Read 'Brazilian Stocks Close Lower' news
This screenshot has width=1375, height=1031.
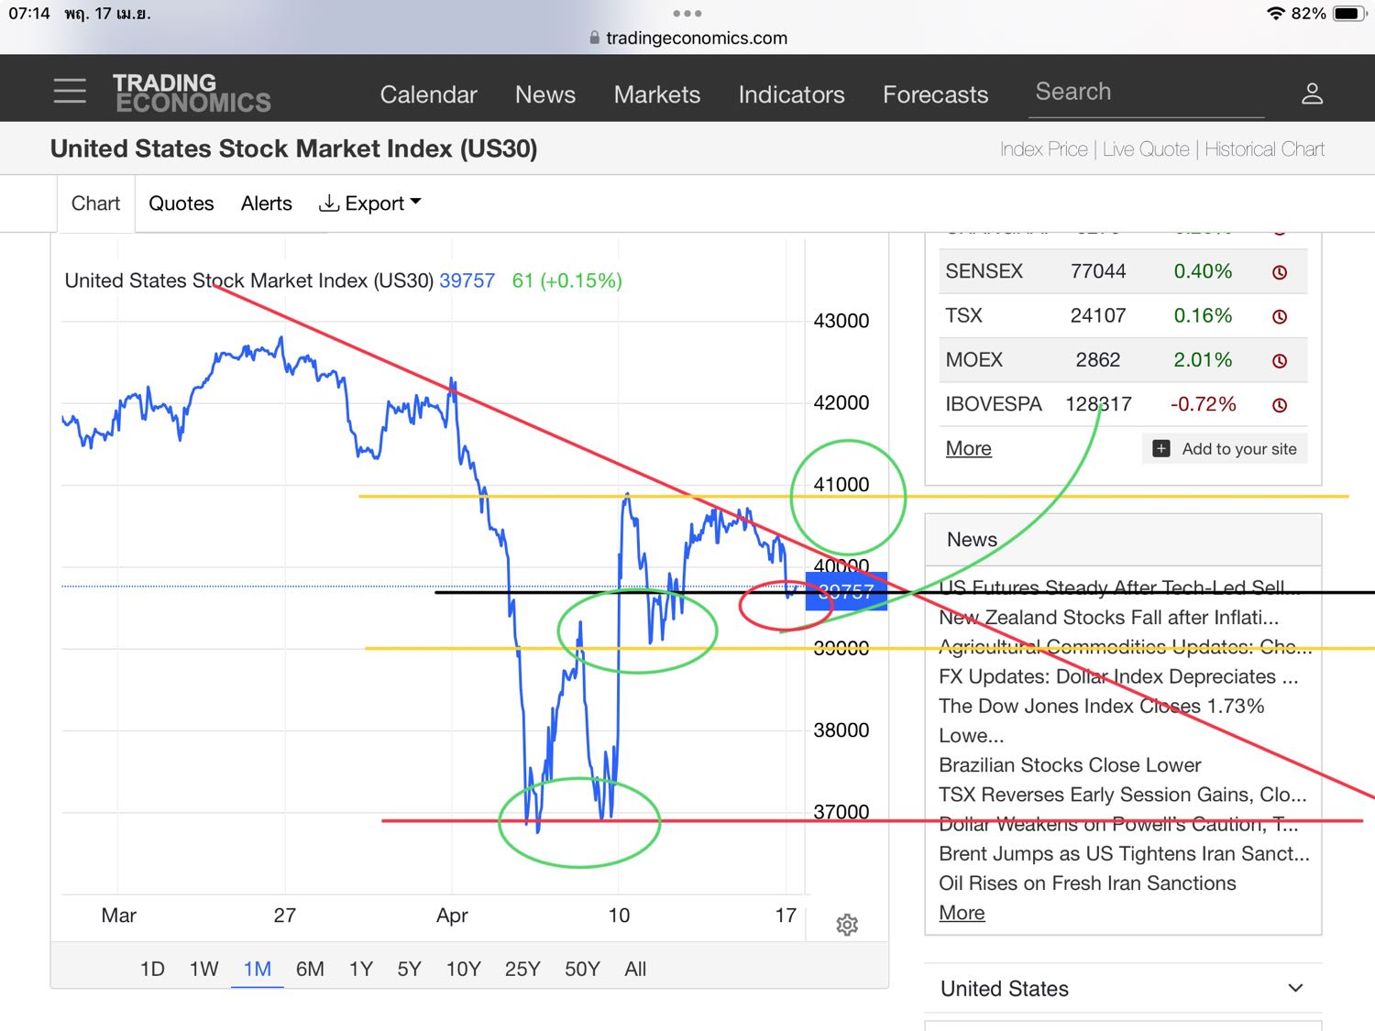[x=1070, y=765]
